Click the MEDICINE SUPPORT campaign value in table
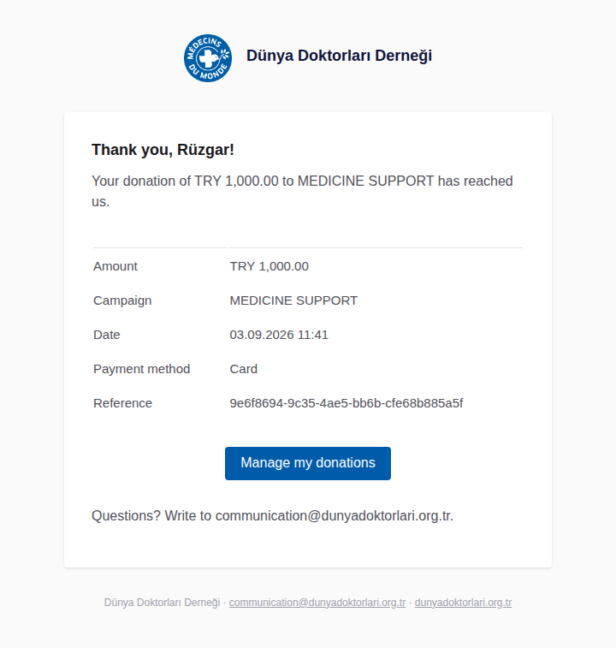Image resolution: width=616 pixels, height=648 pixels. pyautogui.click(x=293, y=300)
